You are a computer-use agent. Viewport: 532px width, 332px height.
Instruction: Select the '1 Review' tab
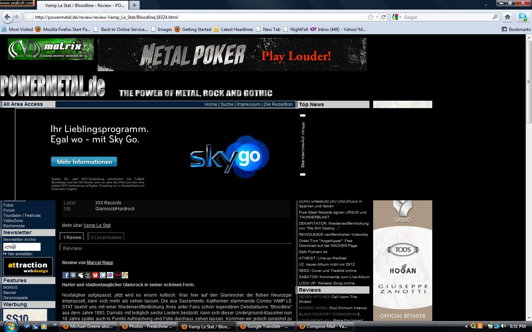[x=72, y=237]
